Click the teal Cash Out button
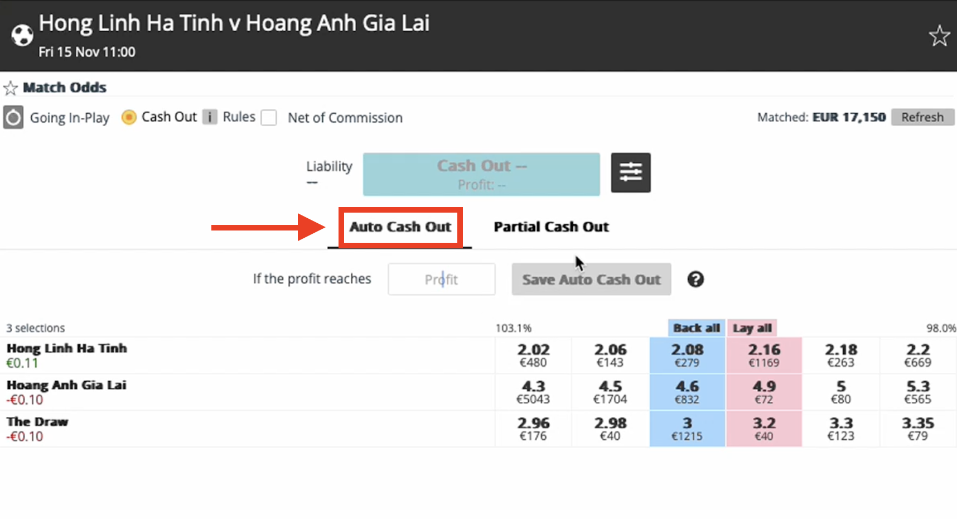The width and height of the screenshot is (957, 519). [481, 174]
